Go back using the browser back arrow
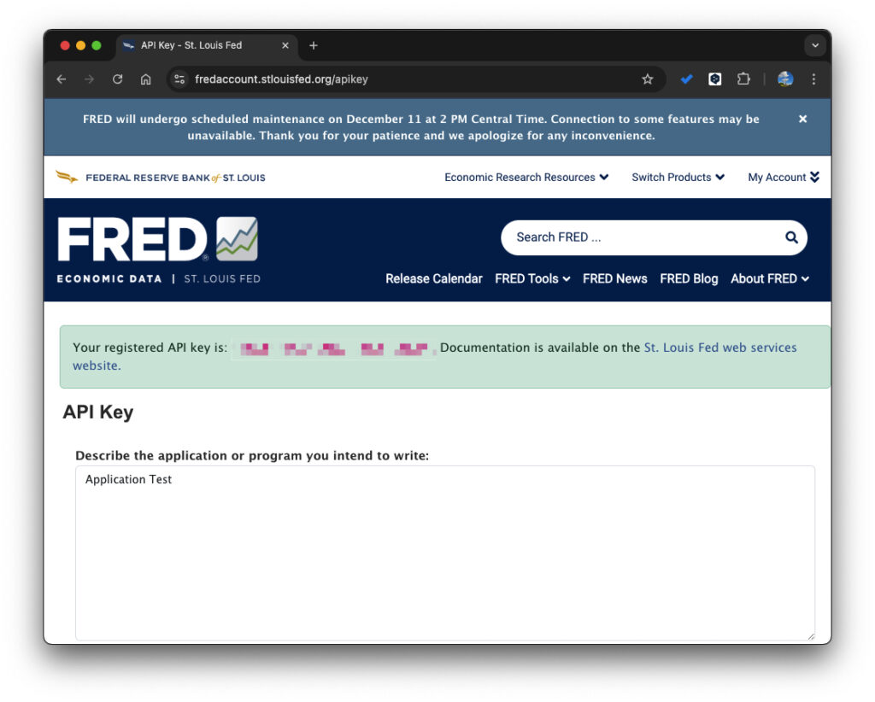 click(x=62, y=79)
